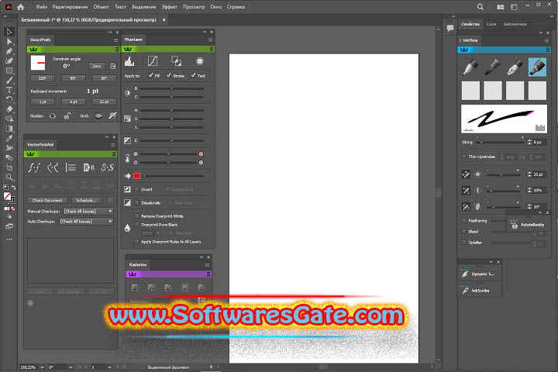
Task: Open Phantasm Levels histogram icon
Action: point(129,61)
